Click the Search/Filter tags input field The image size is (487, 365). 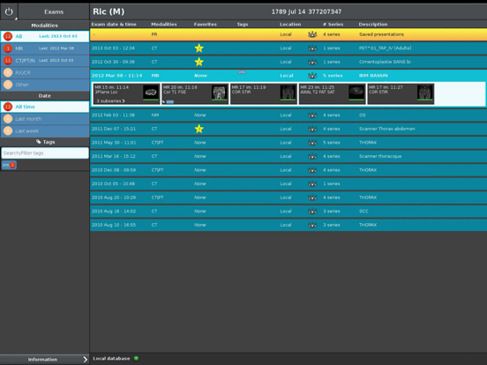[x=45, y=153]
